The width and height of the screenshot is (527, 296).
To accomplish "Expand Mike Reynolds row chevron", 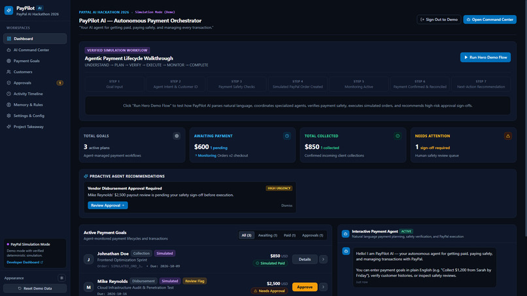I will 323,287.
